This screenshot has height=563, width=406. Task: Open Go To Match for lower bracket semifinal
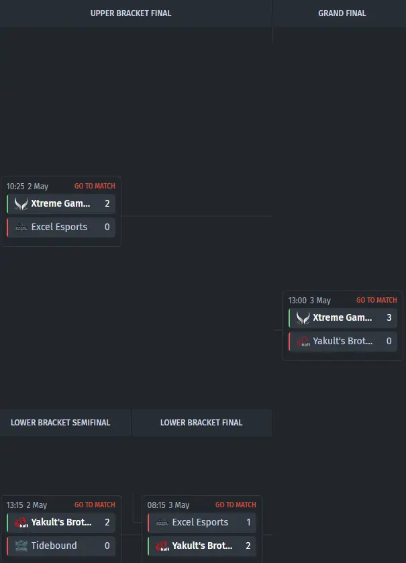[95, 505]
